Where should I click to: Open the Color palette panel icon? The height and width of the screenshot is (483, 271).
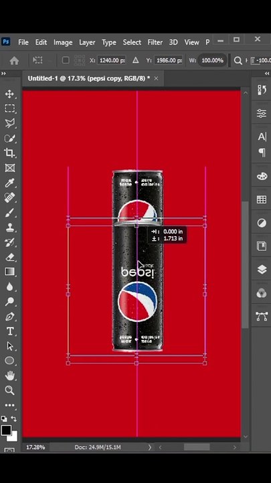pyautogui.click(x=262, y=176)
